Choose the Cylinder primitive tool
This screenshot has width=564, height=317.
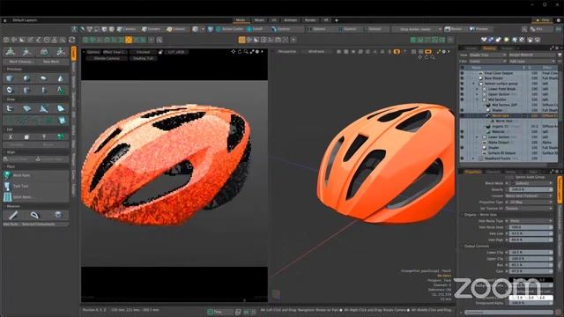pyautogui.click(x=27, y=90)
